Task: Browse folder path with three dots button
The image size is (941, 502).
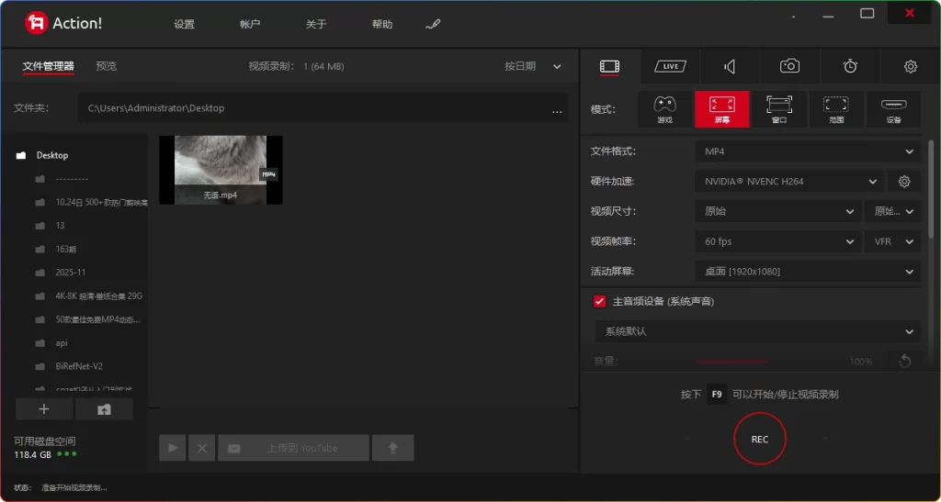Action: point(557,110)
